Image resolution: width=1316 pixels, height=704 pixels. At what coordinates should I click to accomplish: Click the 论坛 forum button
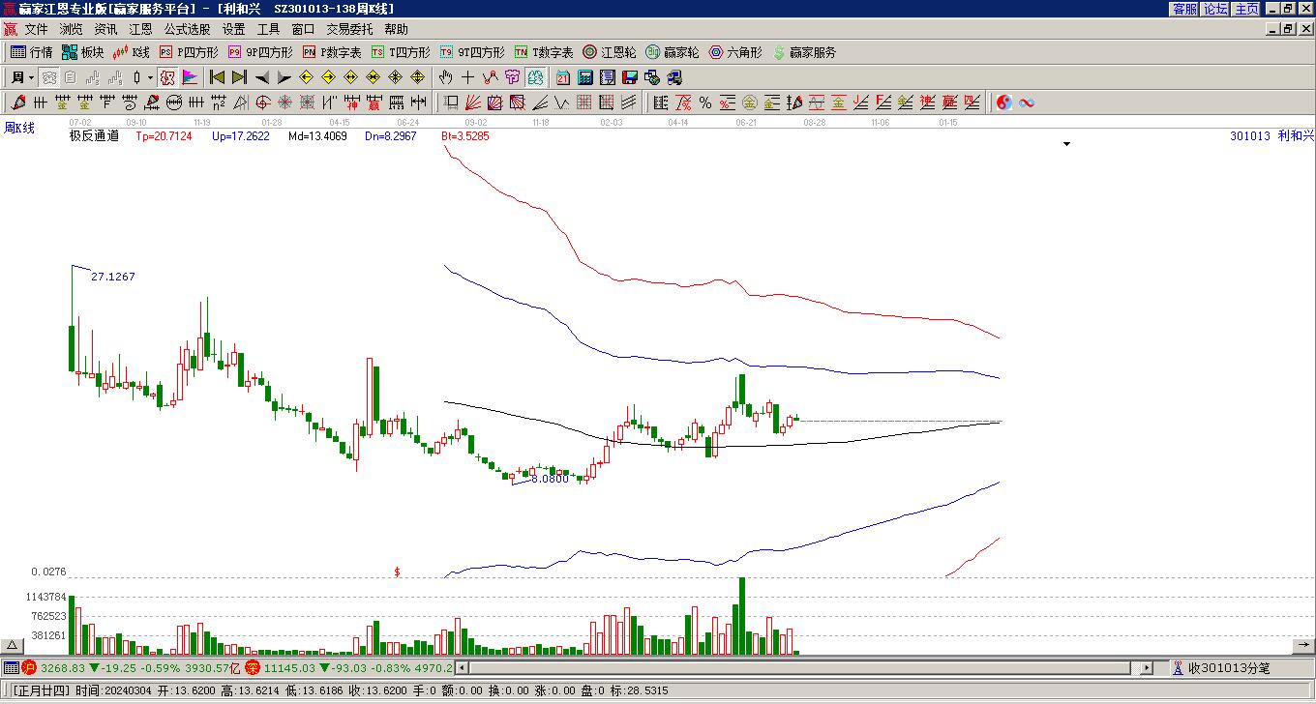tap(1215, 9)
